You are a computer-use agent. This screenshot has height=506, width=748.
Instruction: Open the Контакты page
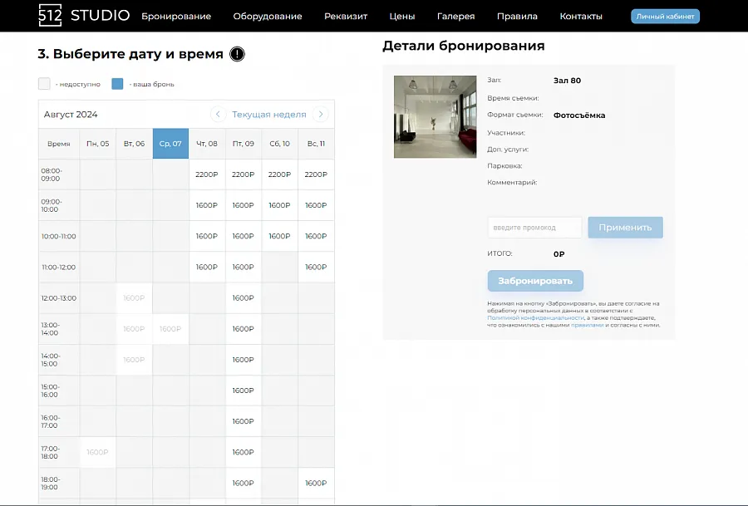(x=581, y=17)
